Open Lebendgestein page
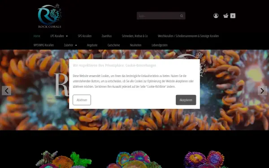 tap(160, 45)
